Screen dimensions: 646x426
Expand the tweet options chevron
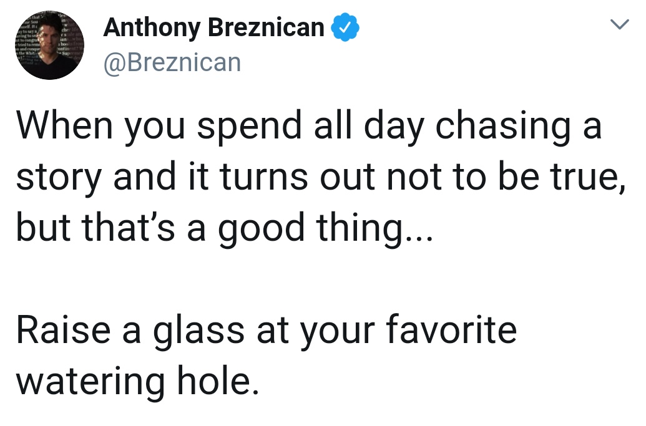(620, 24)
